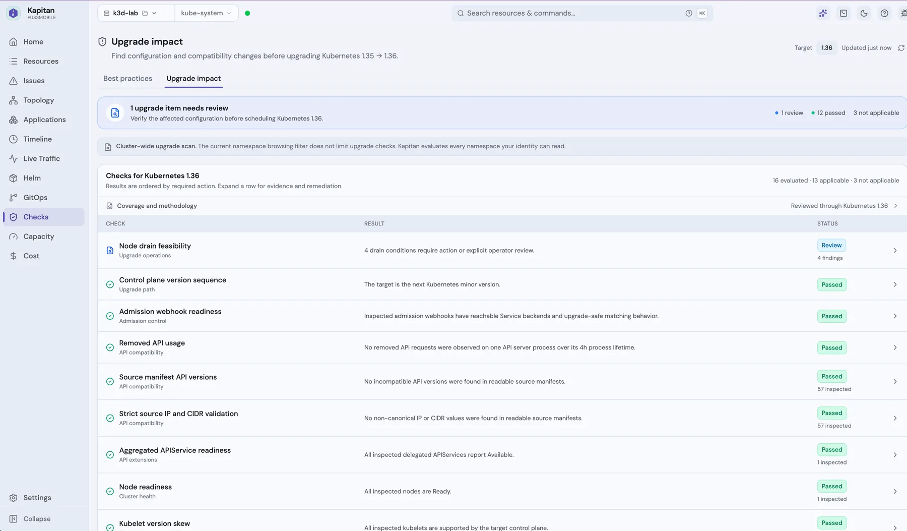Open Timeline clock icon
Viewport: 907px width, 531px height.
pyautogui.click(x=14, y=139)
